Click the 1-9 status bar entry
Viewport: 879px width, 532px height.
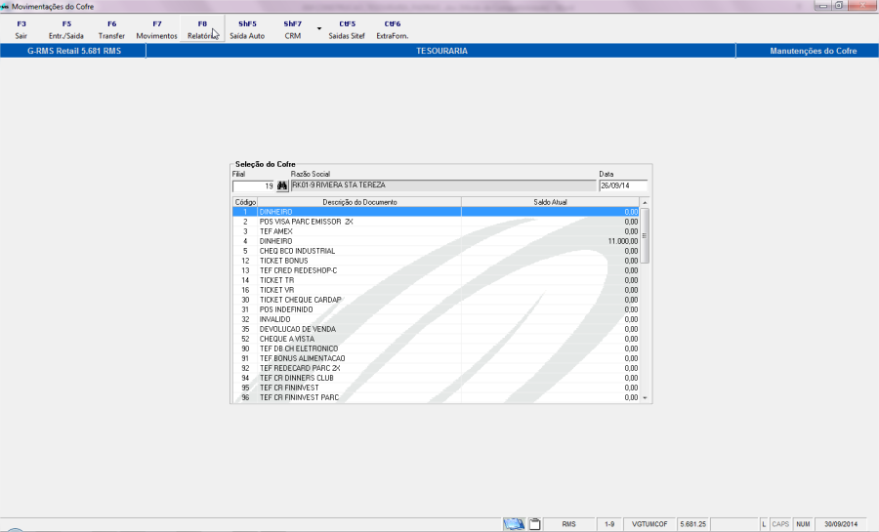coord(609,524)
